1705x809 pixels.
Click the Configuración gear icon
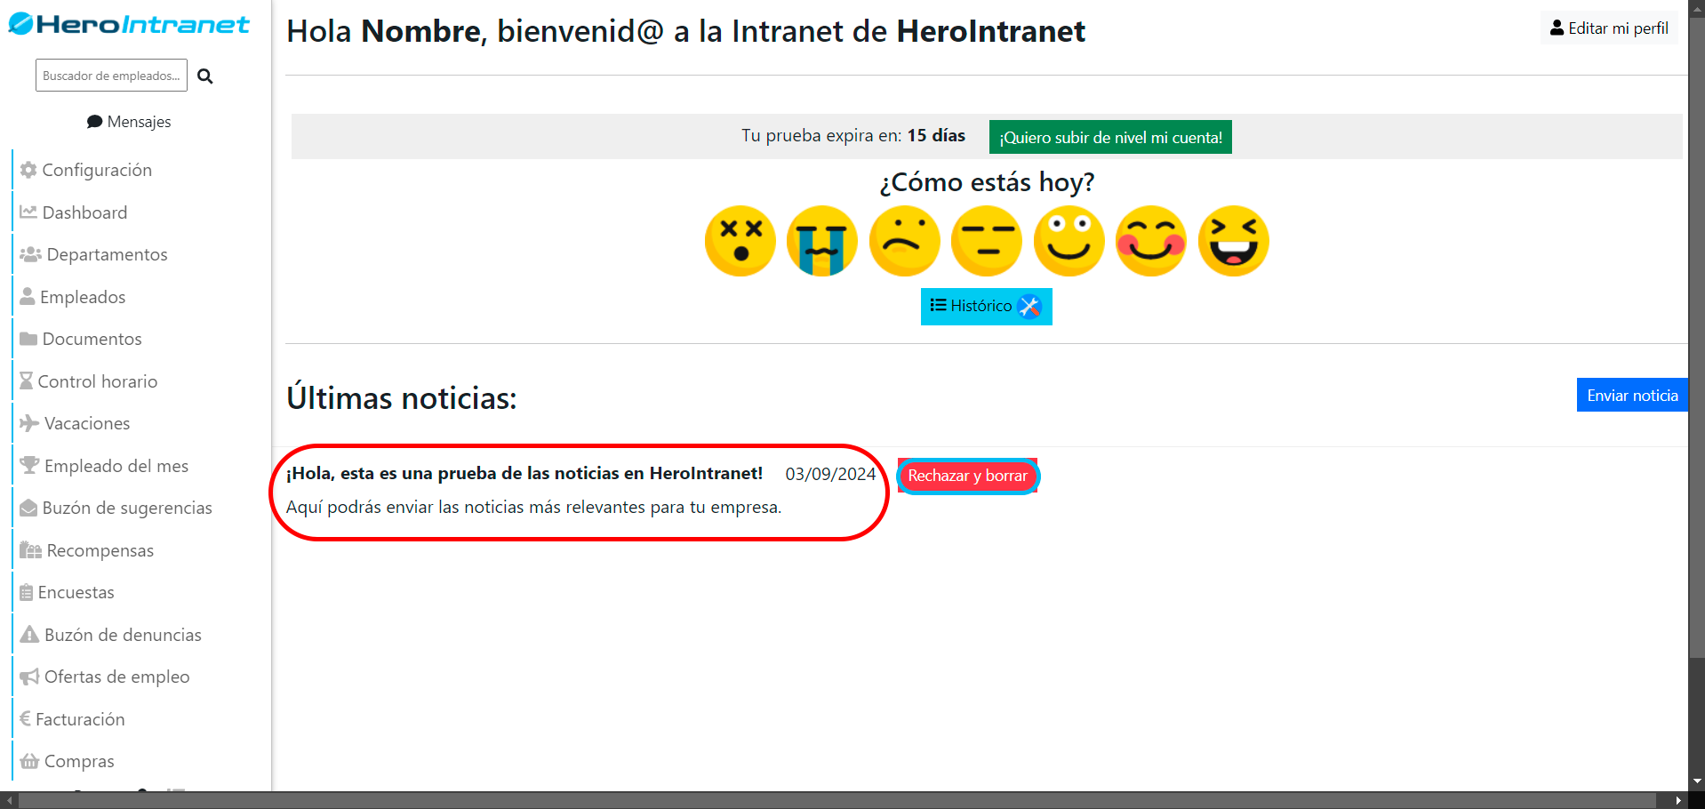pyautogui.click(x=28, y=170)
